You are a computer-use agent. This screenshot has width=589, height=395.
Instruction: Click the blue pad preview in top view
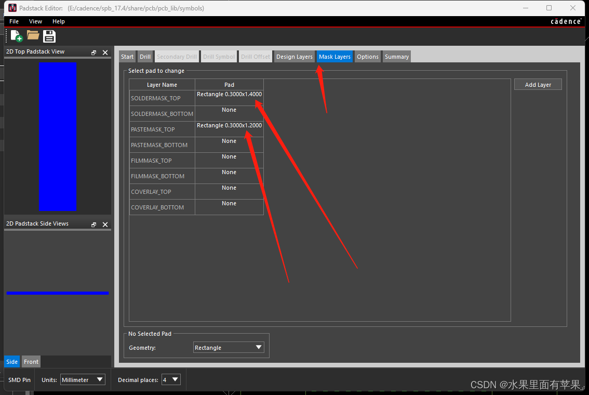coord(58,136)
